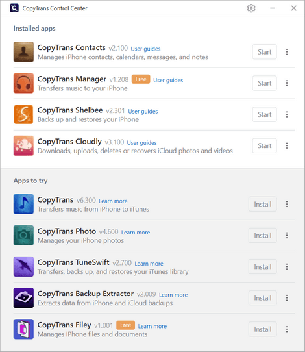This screenshot has width=305, height=352.
Task: Click the CopyTrans Backup Extractor title text
Action: pos(86,294)
